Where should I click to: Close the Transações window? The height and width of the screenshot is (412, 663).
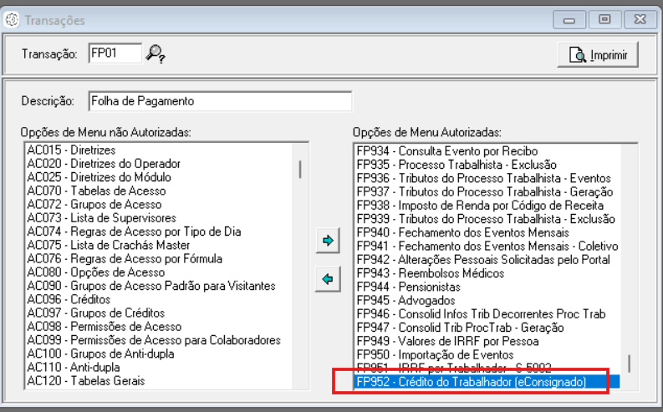tap(640, 19)
